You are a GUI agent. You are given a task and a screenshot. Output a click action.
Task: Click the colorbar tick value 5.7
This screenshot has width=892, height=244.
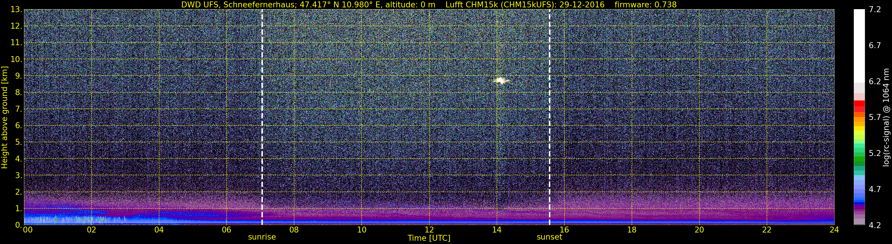point(875,118)
